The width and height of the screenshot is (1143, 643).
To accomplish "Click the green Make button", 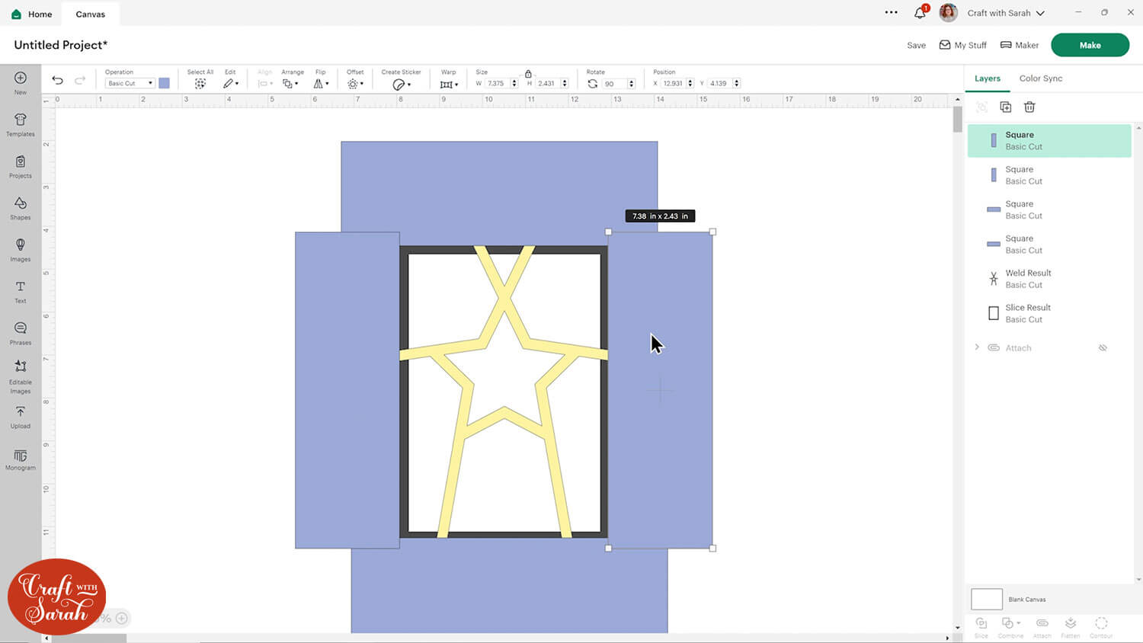I will (1090, 45).
